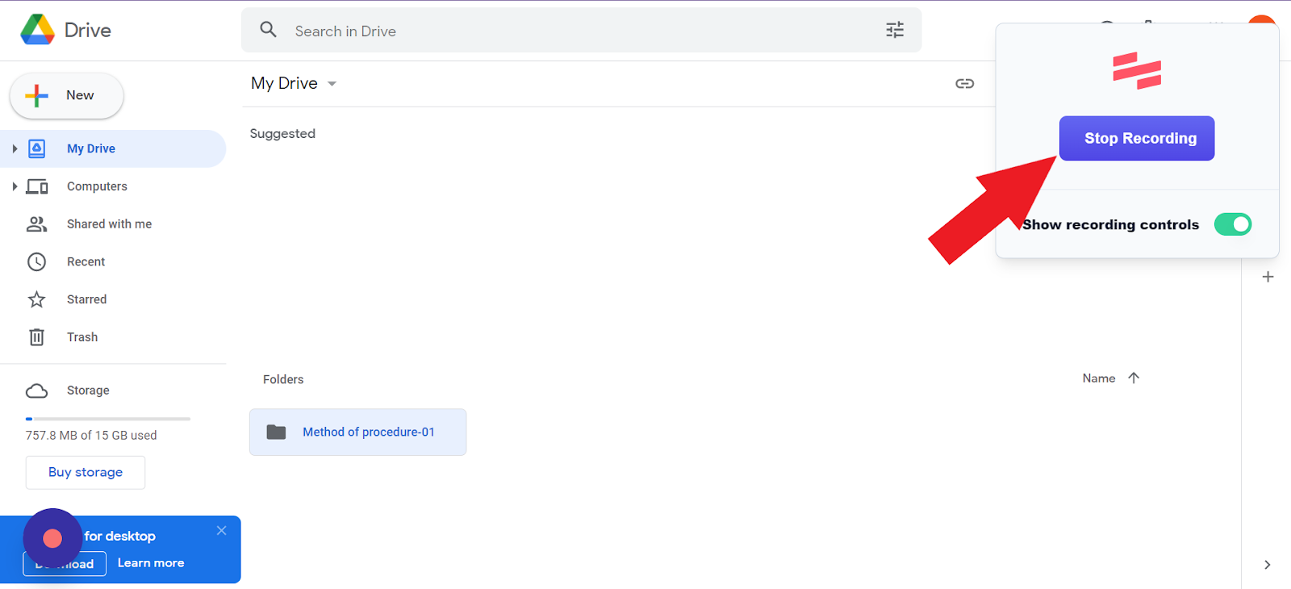Screen dimensions: 1291x589
Task: Click the Google Drive logo
Action: pos(37,30)
